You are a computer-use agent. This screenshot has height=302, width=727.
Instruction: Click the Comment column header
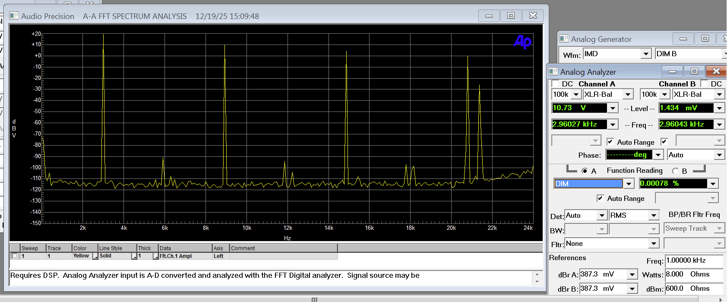284,248
